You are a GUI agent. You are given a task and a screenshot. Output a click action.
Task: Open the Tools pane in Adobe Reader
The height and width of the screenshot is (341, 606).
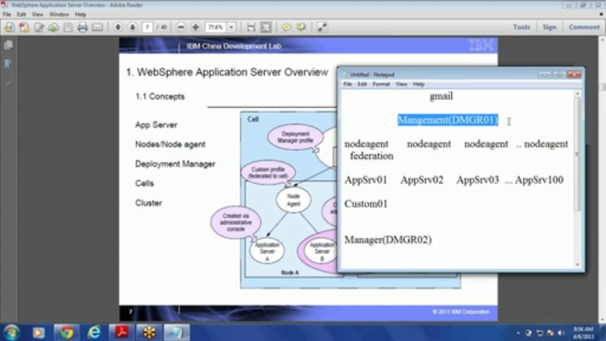pos(522,27)
